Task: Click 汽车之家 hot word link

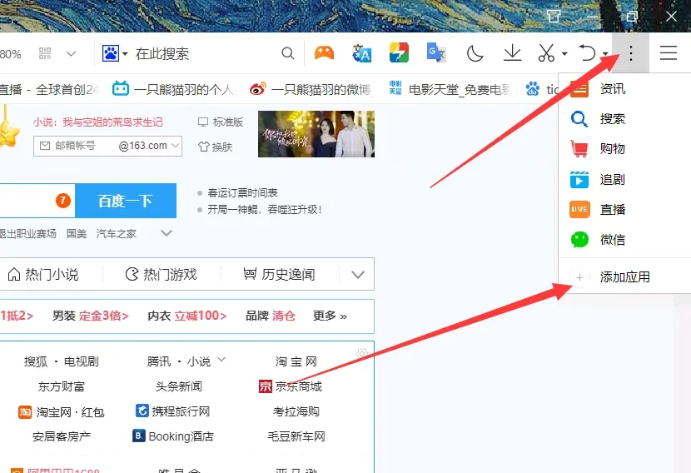Action: 116,234
